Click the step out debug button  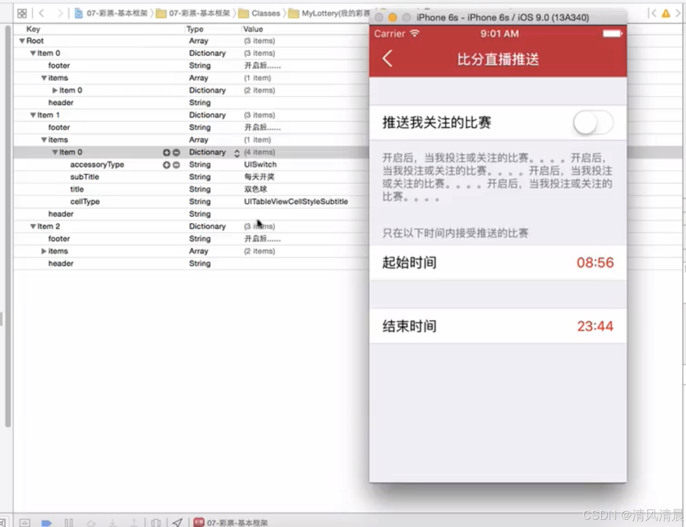point(134,522)
